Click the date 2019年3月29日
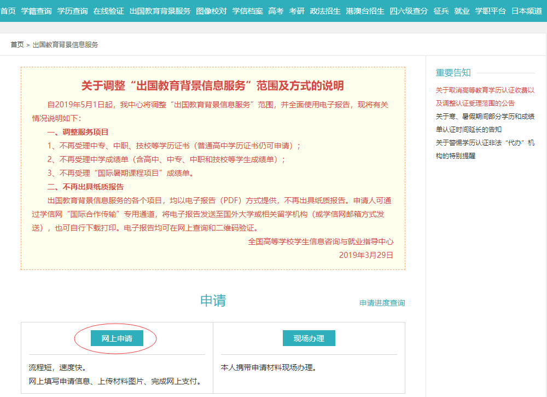The height and width of the screenshot is (397, 547). click(366, 255)
